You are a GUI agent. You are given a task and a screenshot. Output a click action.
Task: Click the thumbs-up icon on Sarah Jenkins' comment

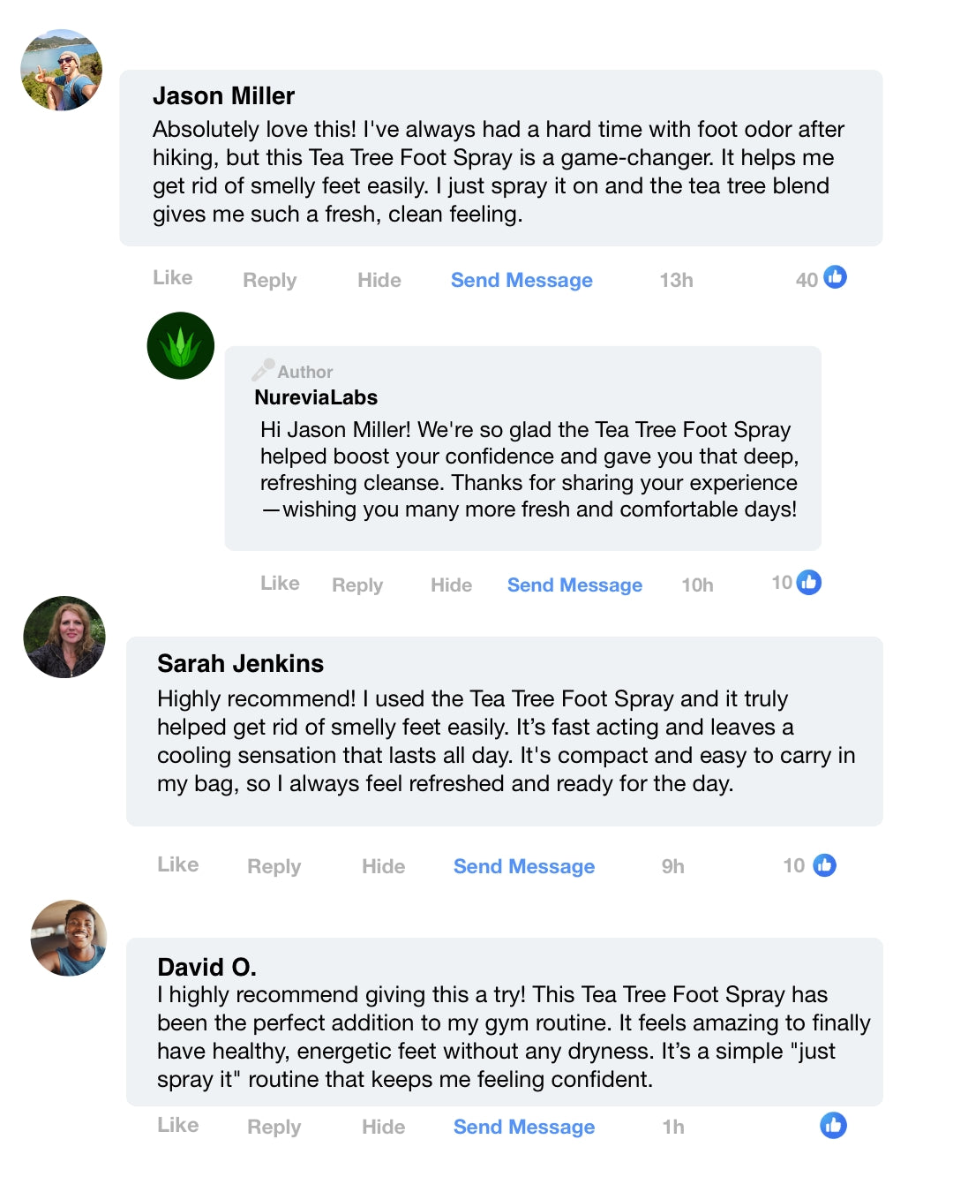point(824,865)
